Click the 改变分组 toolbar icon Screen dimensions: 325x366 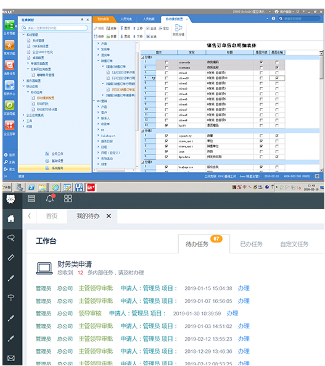coord(178,28)
